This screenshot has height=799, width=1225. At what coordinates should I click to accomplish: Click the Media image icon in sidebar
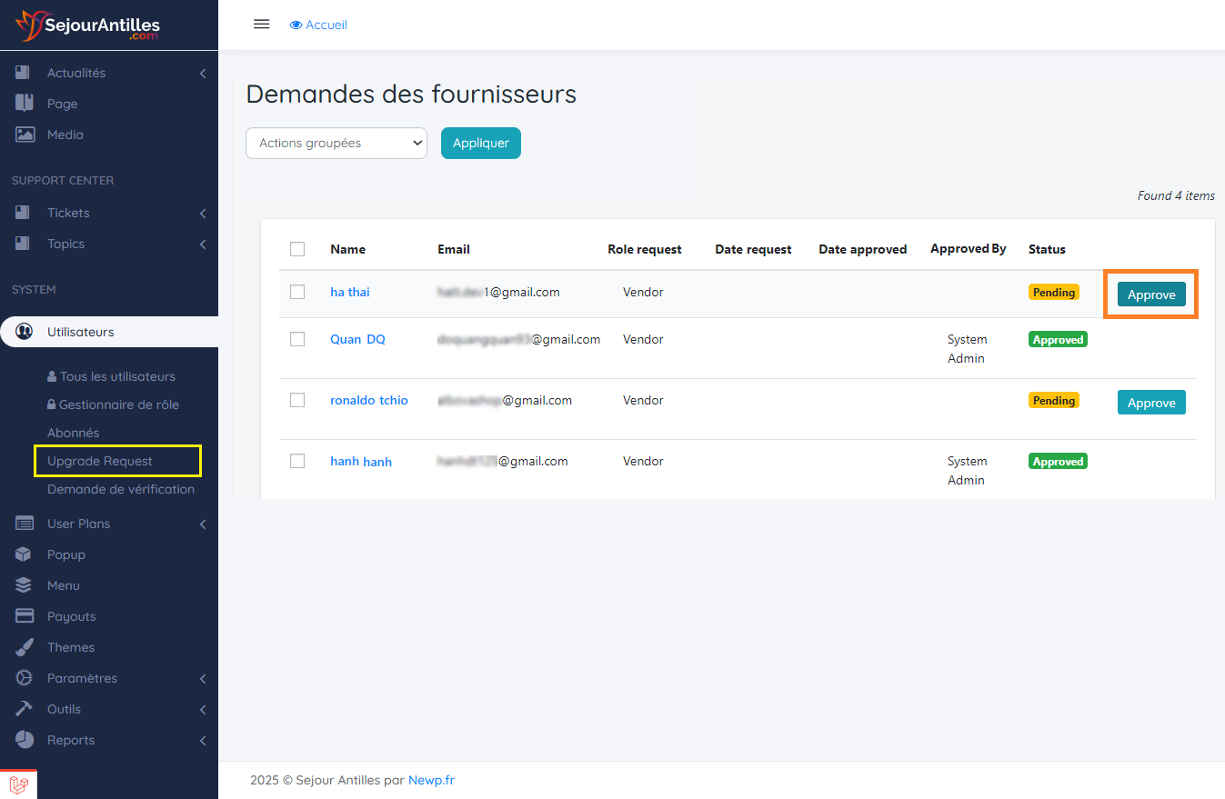point(25,135)
